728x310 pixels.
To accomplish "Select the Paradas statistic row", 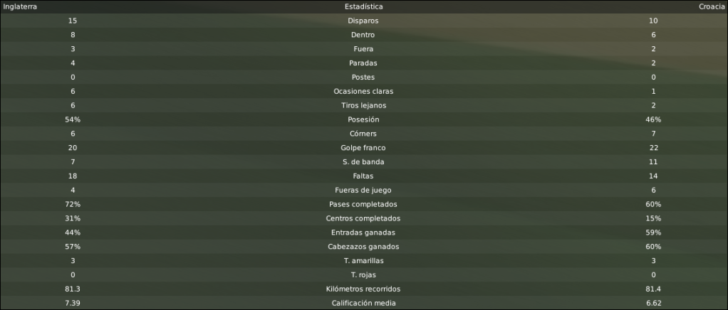I will click(x=364, y=63).
